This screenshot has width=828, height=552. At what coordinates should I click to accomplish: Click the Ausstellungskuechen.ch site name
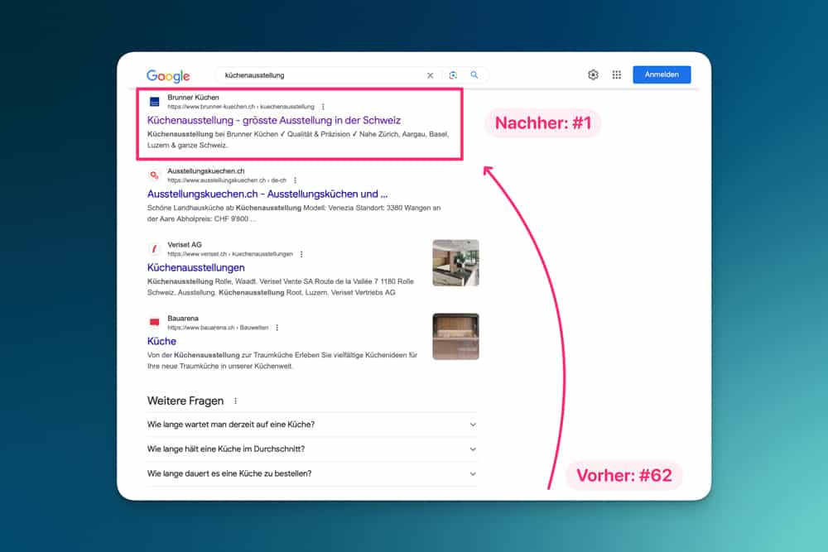[206, 171]
